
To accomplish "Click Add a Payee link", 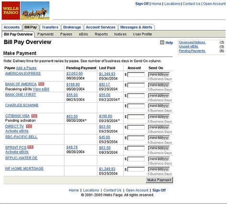I will tap(26, 68).
